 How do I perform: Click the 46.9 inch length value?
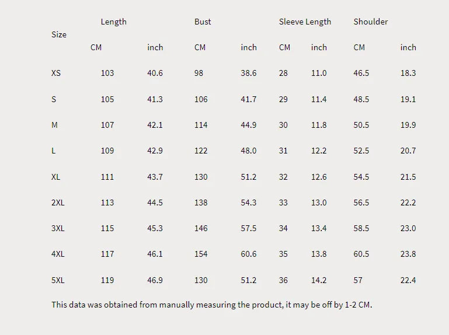click(155, 280)
